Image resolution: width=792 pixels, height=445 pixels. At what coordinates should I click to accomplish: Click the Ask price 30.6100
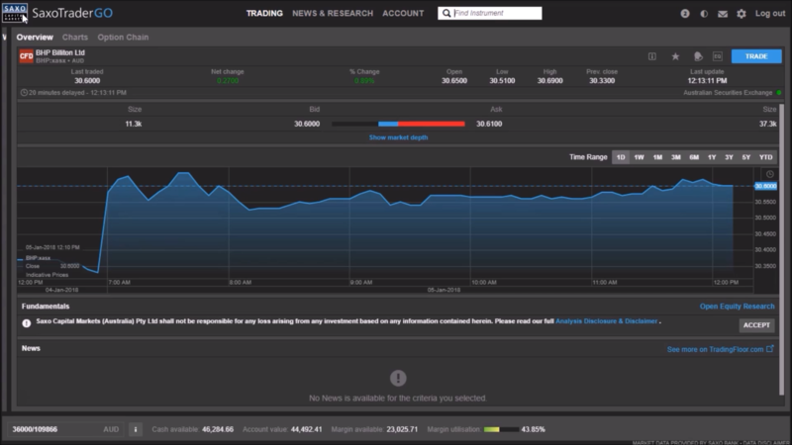[489, 124]
